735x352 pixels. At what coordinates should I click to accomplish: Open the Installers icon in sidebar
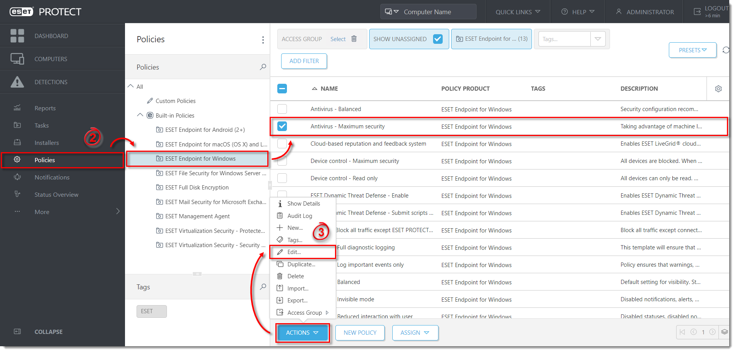pos(17,143)
